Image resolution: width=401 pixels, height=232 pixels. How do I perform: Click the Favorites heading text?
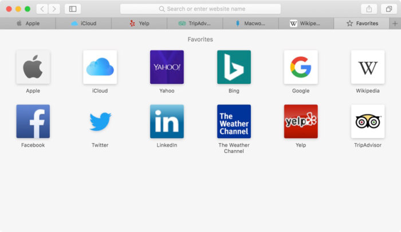pyautogui.click(x=200, y=40)
